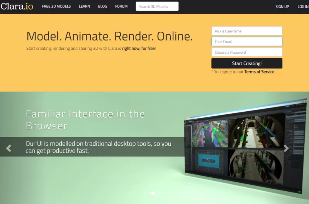The image size is (309, 204).
Task: Open the LEARN page
Action: [x=85, y=7]
